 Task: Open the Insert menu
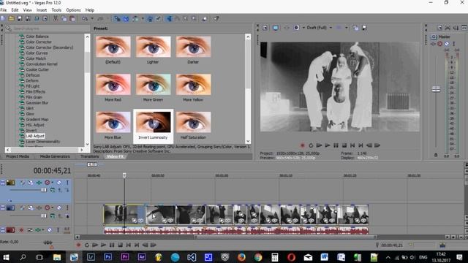[x=42, y=9]
